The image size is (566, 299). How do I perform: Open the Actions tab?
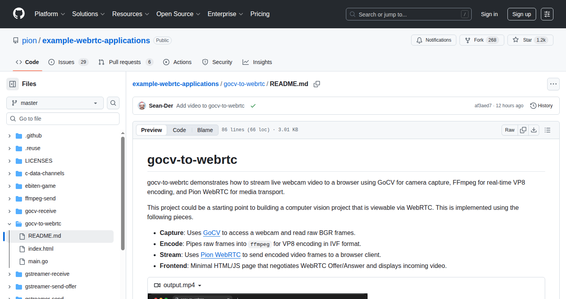[177, 62]
